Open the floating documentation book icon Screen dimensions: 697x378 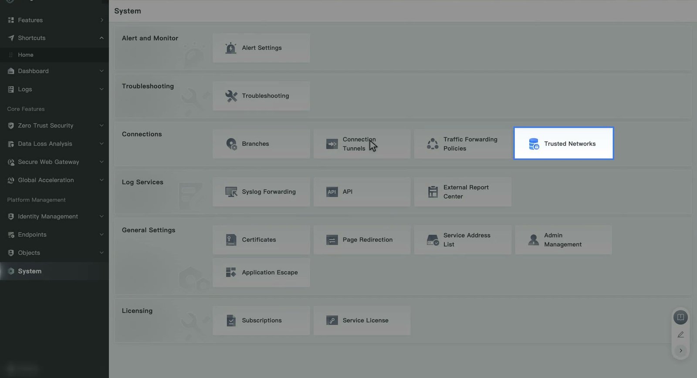coord(680,317)
